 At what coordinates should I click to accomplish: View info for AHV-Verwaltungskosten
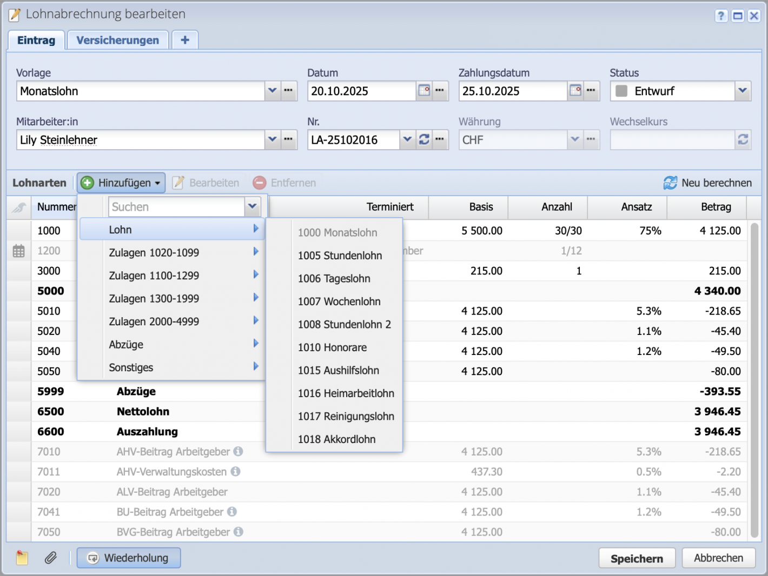coord(235,472)
